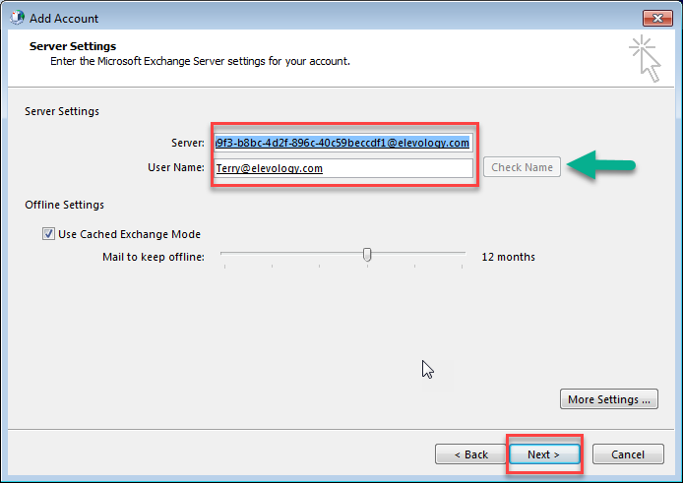Go back with the Back button

(470, 454)
